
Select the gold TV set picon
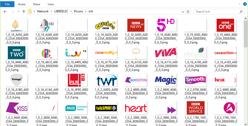pos(136,53)
